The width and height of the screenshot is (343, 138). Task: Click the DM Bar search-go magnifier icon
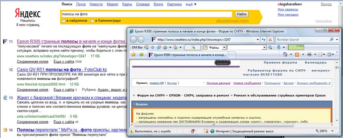[270, 47]
